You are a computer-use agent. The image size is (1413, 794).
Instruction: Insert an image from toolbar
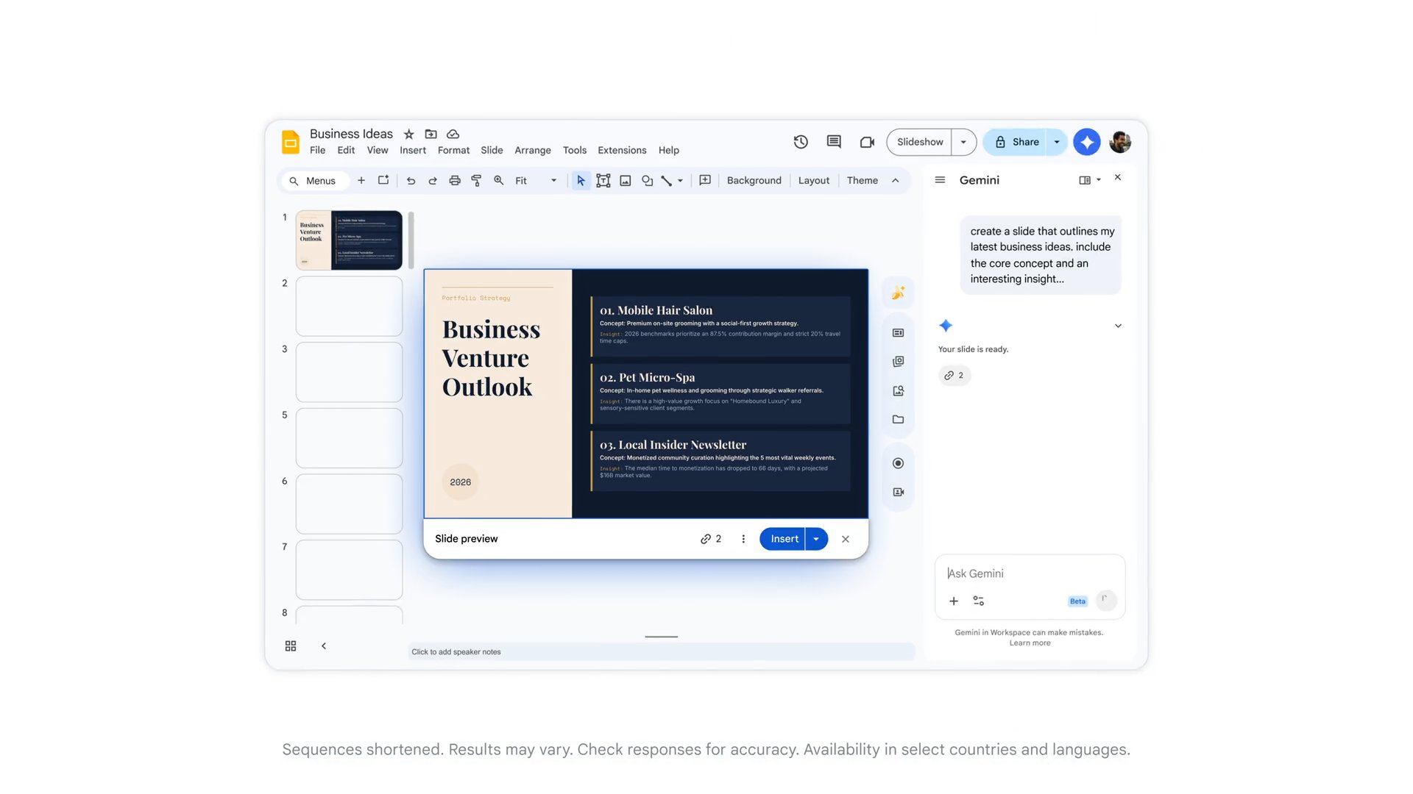pos(626,180)
